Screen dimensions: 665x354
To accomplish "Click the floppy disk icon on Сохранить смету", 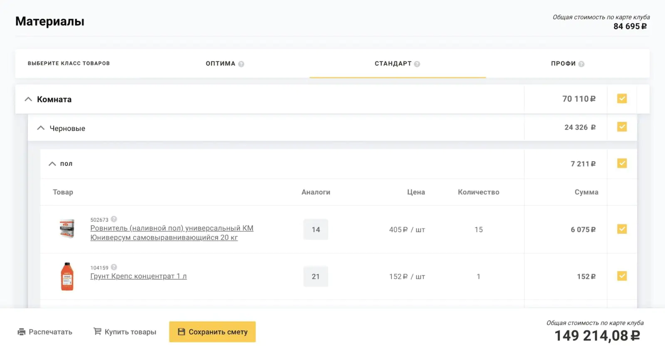I will click(x=181, y=332).
